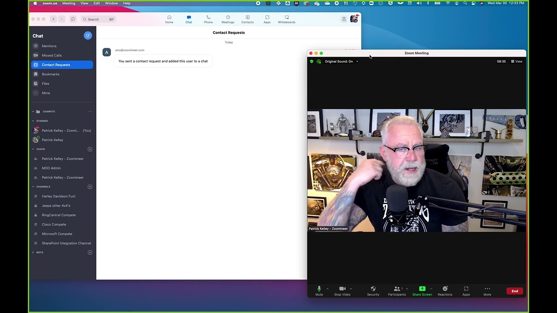Viewport: 557px width, 313px height.
Task: Click the green Share Screen button
Action: coord(422,291)
